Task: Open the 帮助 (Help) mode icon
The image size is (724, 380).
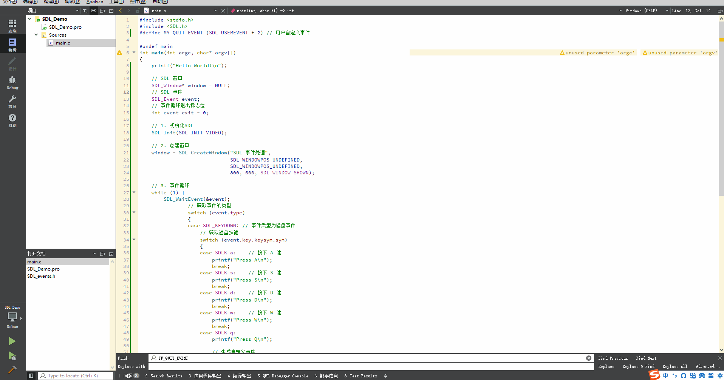Action: coord(12,119)
